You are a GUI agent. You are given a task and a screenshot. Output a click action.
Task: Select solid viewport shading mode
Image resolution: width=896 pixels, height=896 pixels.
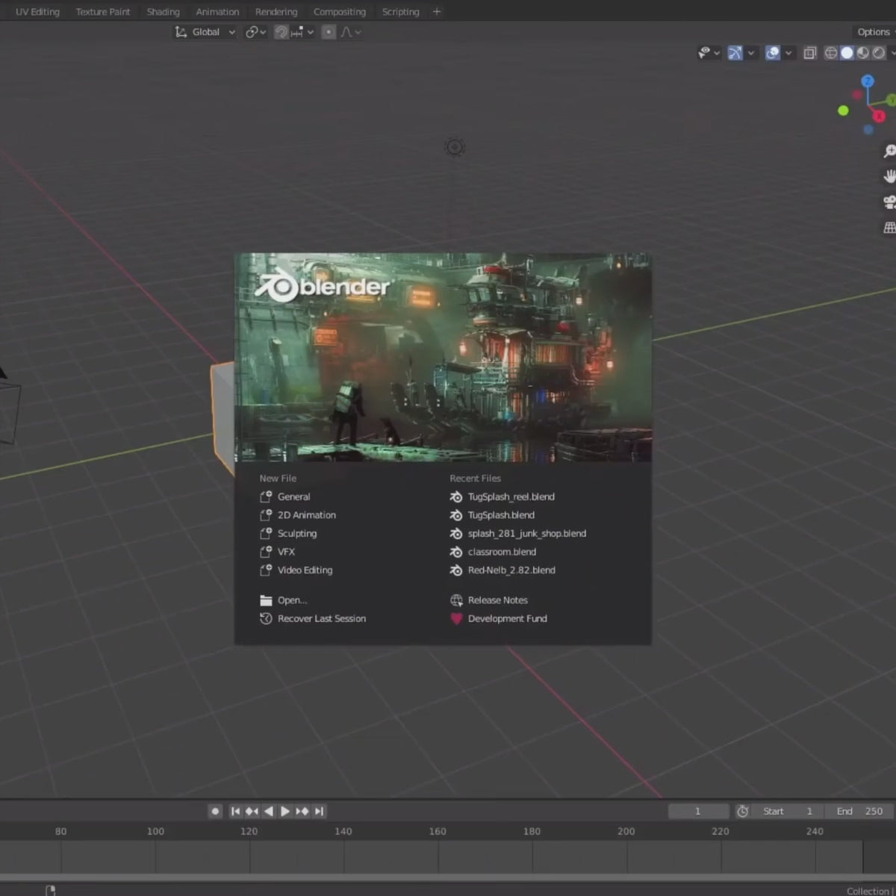847,53
